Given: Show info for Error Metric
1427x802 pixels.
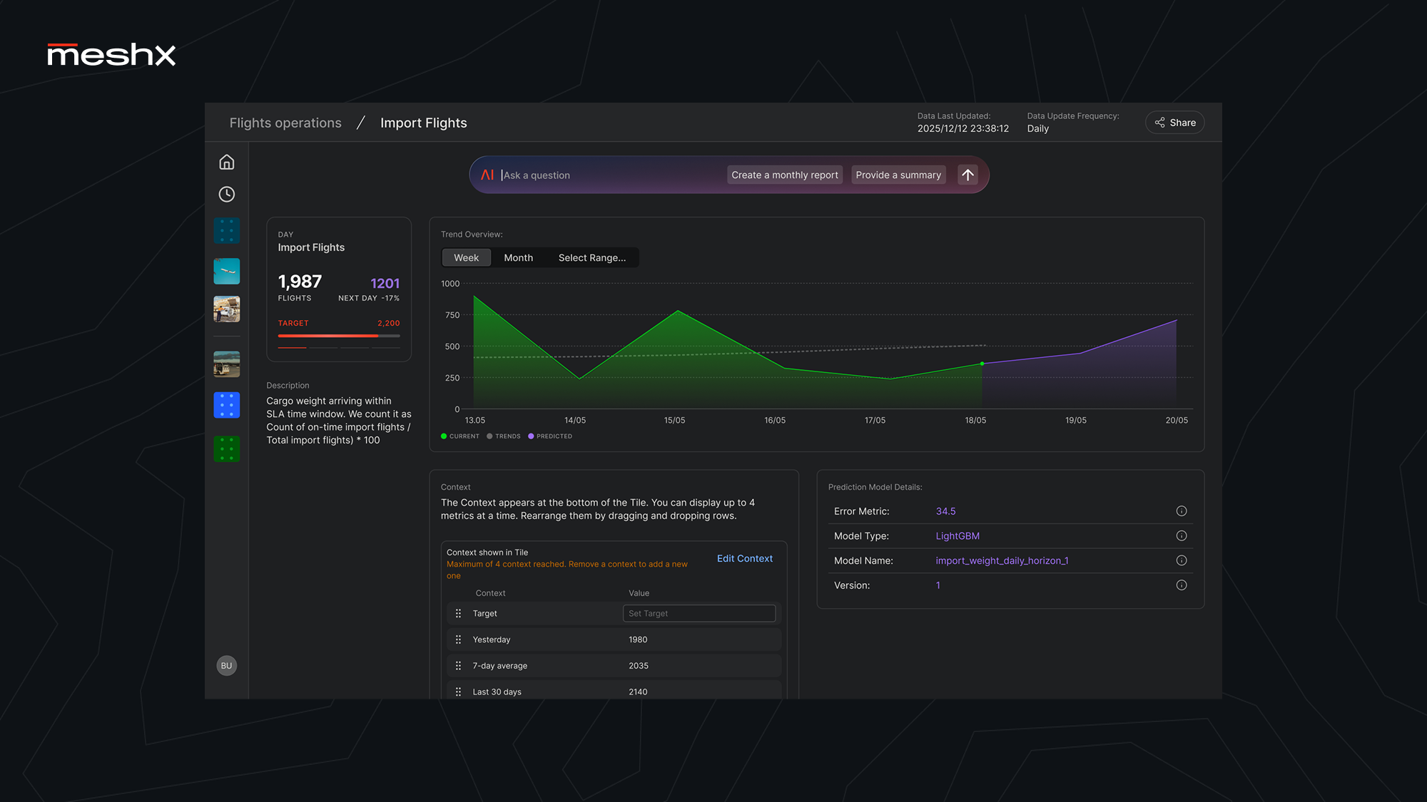Looking at the screenshot, I should pos(1182,511).
